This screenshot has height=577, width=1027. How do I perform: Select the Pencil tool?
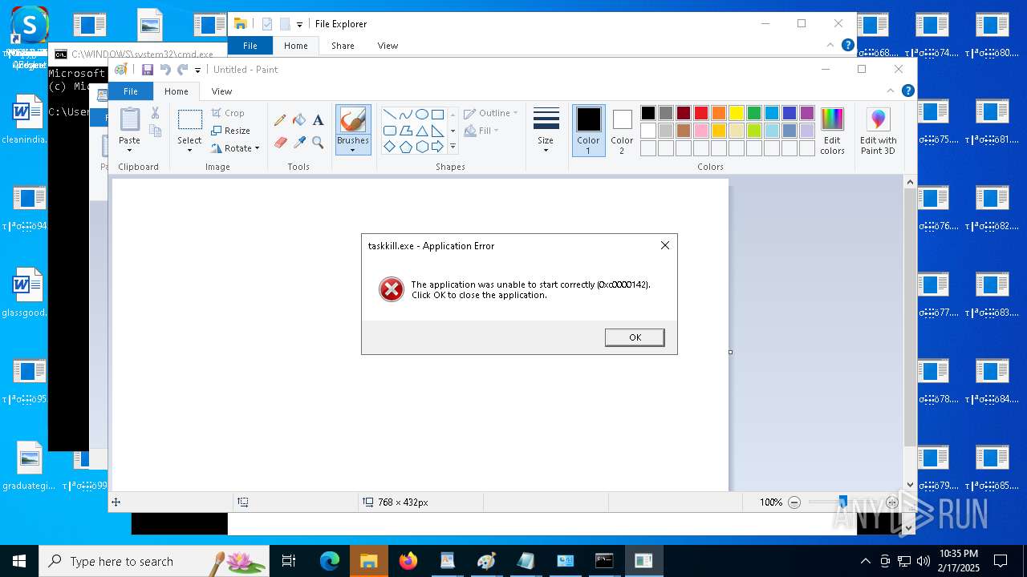280,120
